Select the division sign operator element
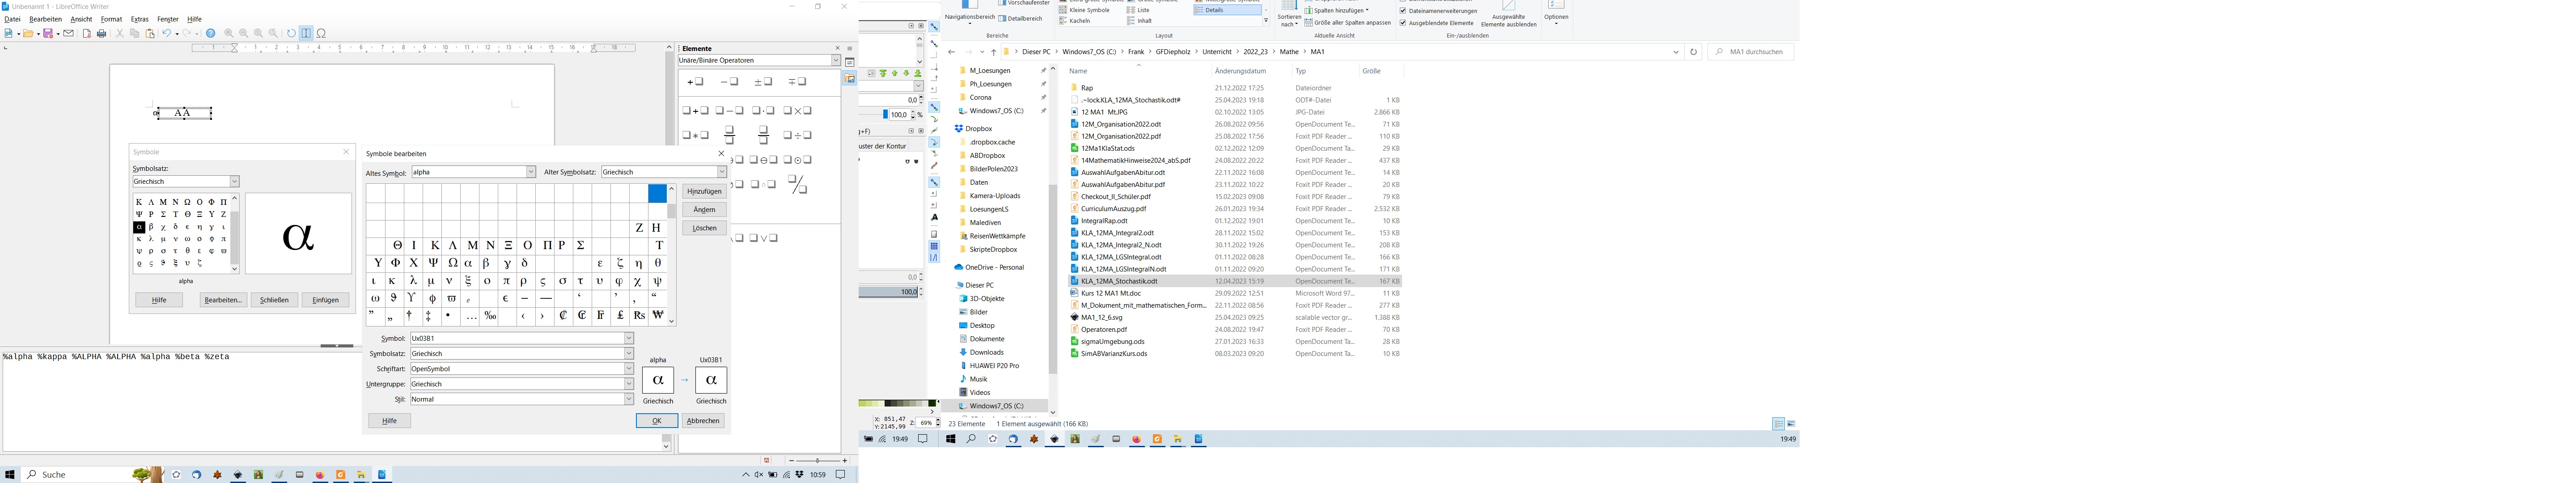2576x483 pixels. click(797, 135)
